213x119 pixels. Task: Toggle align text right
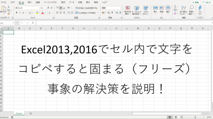pos(64,13)
